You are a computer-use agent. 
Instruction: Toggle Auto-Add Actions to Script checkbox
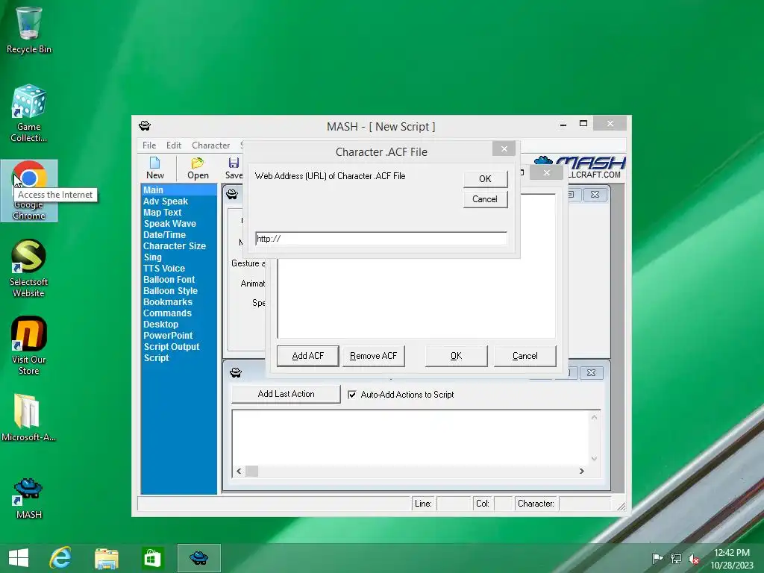[x=352, y=395]
